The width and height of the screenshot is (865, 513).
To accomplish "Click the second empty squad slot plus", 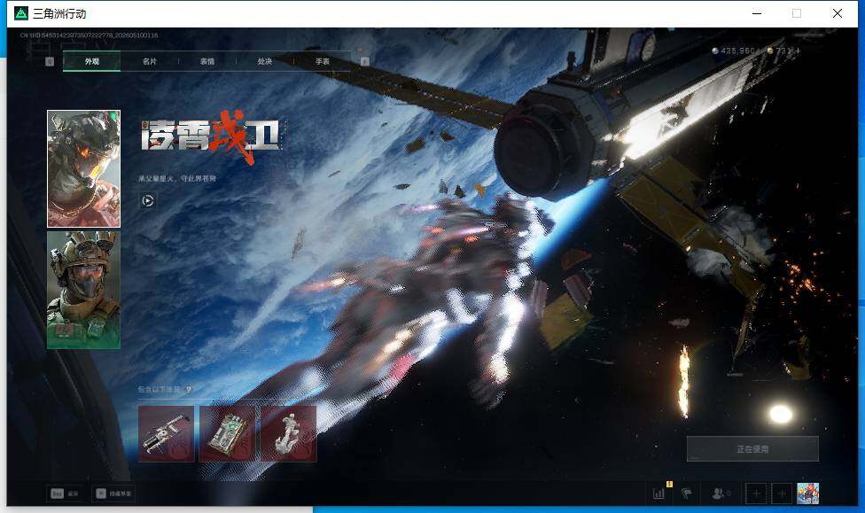I will (x=782, y=494).
